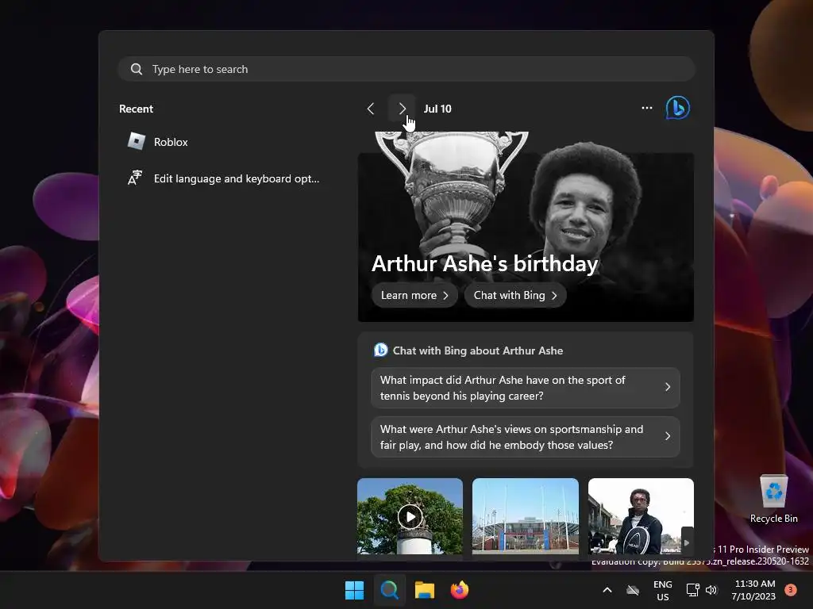Screen dimensions: 813x609
Task: Click the cloud sync tray icon
Action: (633, 590)
